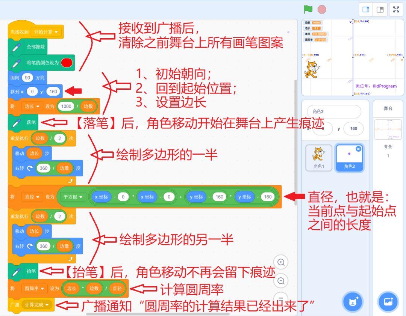Click the 边长 monitor on the stage
The image size is (406, 316).
313,28
